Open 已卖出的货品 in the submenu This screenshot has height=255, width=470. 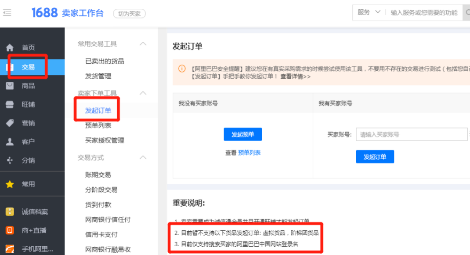(x=105, y=61)
